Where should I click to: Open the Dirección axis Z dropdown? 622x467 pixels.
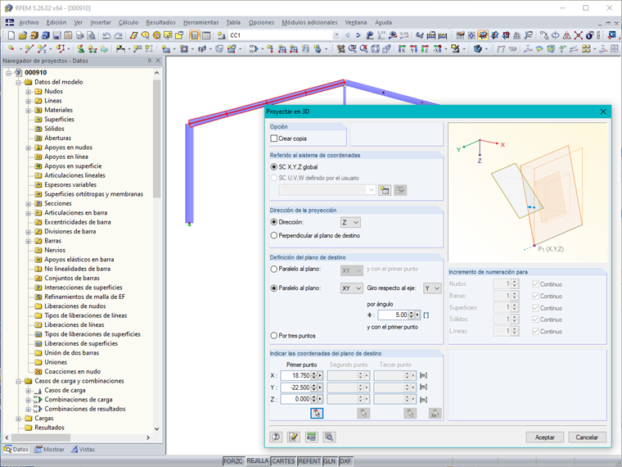click(350, 222)
